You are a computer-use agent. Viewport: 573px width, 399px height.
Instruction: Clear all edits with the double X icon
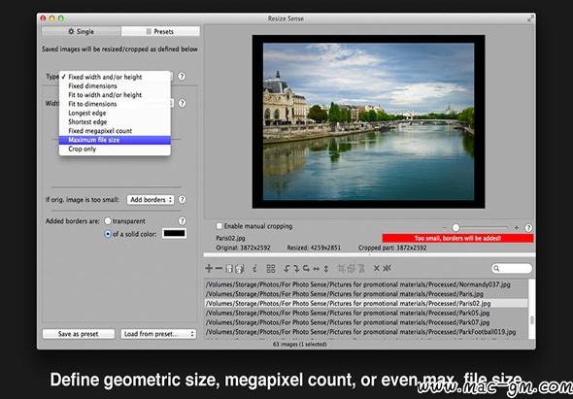pyautogui.click(x=387, y=268)
